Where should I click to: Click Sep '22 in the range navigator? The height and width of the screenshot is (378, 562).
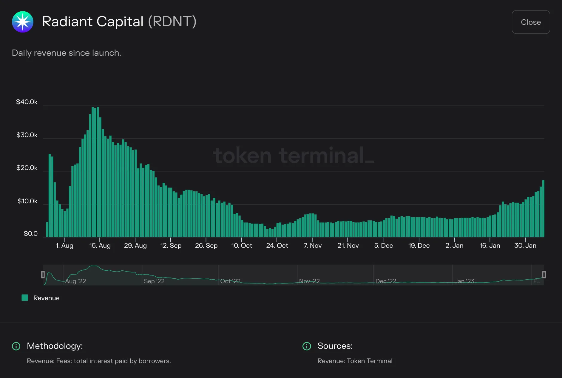pos(154,281)
